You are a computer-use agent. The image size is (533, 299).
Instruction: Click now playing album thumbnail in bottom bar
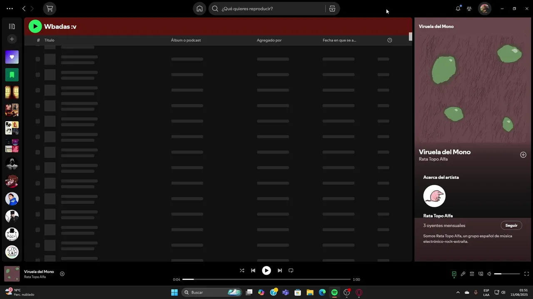12,274
